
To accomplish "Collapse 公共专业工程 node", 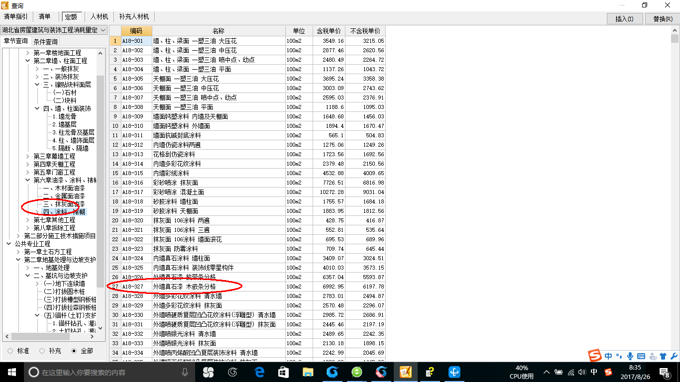I will (9, 244).
